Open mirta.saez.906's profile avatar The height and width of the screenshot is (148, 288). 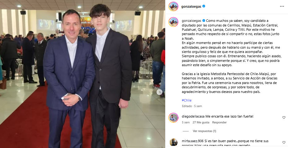point(173,142)
